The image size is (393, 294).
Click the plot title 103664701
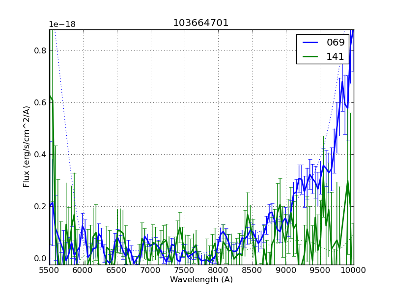200,23
